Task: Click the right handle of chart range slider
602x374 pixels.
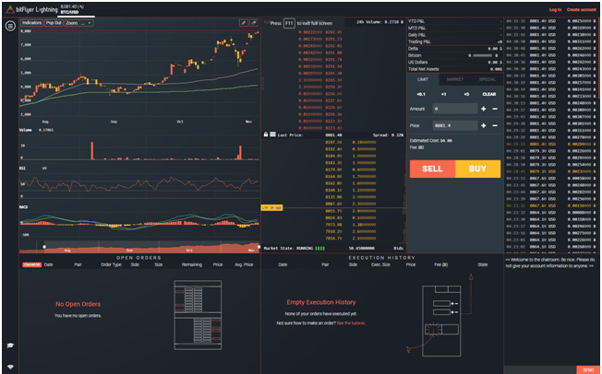Action: pos(259,247)
